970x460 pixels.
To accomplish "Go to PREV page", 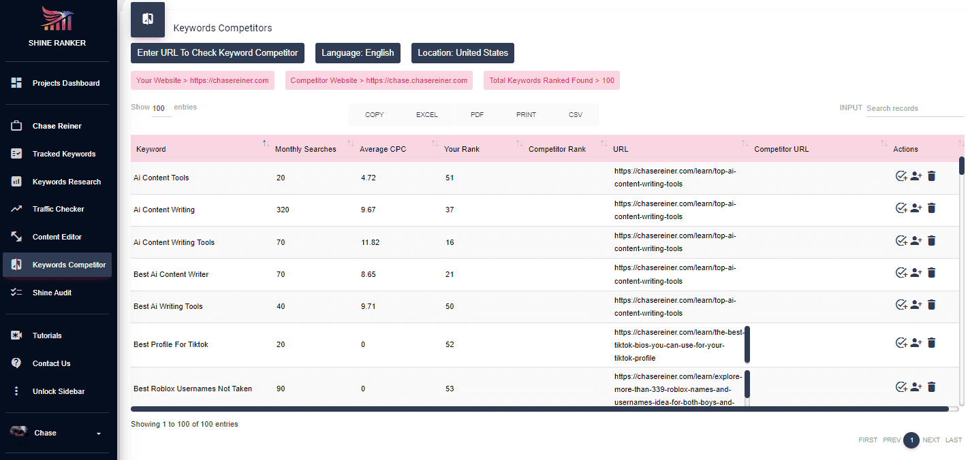I will pyautogui.click(x=892, y=440).
